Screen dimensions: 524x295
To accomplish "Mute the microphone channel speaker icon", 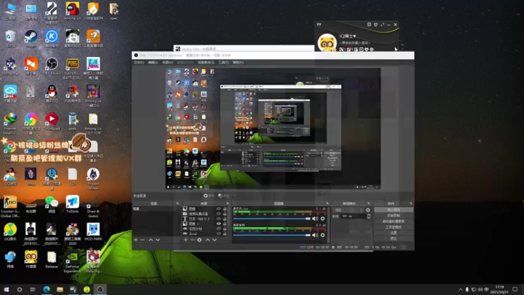I will (x=315, y=218).
